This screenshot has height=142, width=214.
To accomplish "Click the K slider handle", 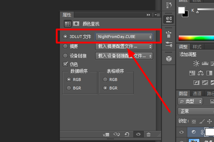I will coord(197,12).
